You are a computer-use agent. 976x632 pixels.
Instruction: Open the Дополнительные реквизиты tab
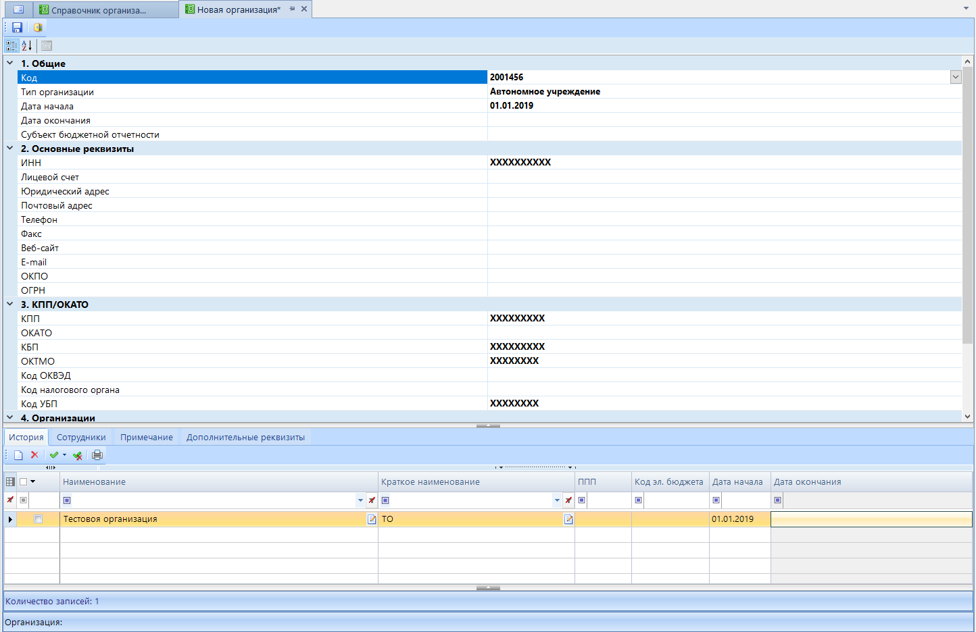[x=245, y=437]
